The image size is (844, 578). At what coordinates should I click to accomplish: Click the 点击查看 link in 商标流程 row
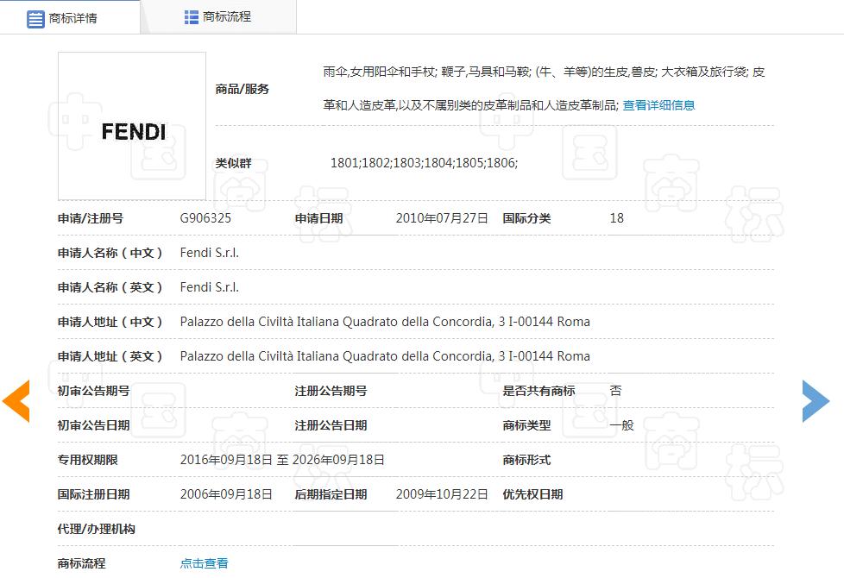pyautogui.click(x=204, y=562)
